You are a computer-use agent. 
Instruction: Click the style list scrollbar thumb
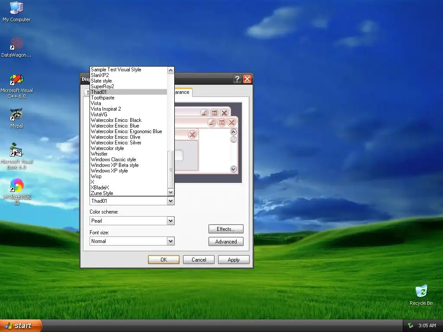[x=170, y=169]
